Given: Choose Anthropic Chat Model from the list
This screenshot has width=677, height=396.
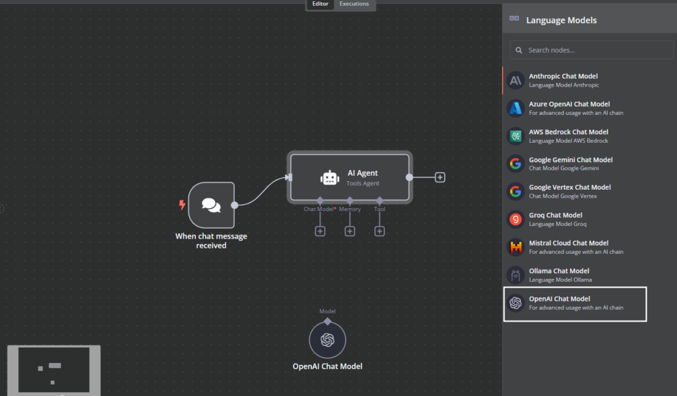Looking at the screenshot, I should pos(589,80).
